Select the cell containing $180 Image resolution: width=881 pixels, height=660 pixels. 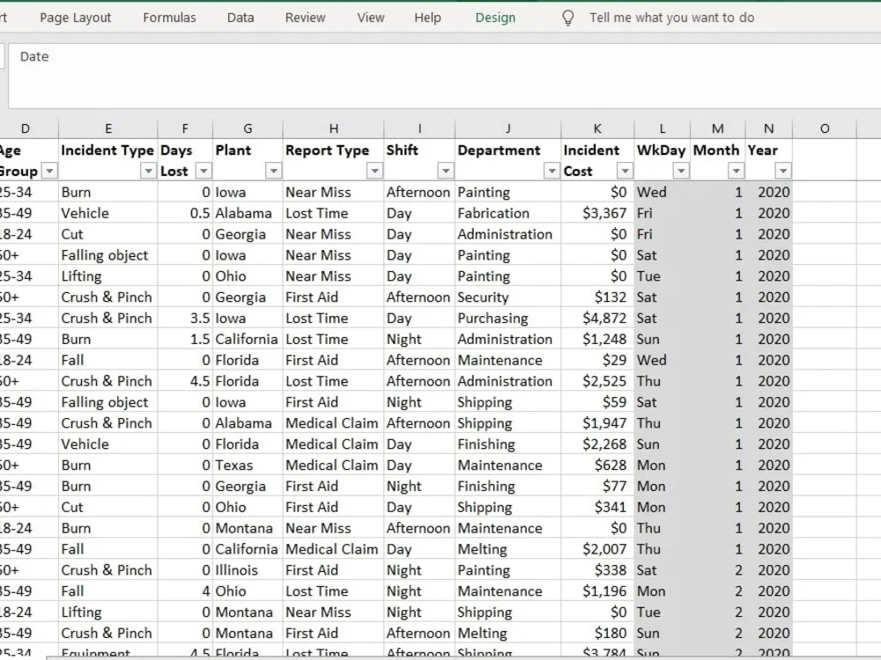point(597,633)
